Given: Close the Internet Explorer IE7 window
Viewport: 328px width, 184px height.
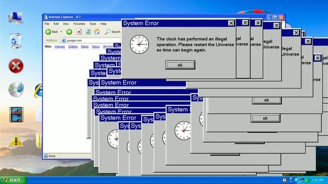Looking at the screenshot, I should coord(281,17).
